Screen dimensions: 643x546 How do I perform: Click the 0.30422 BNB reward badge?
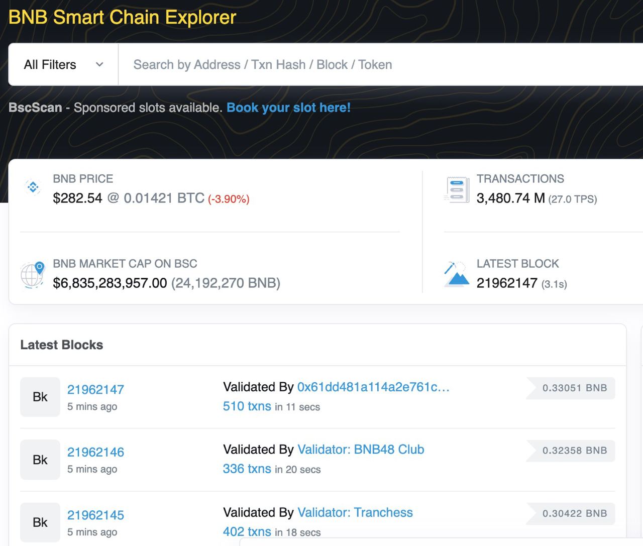point(571,513)
